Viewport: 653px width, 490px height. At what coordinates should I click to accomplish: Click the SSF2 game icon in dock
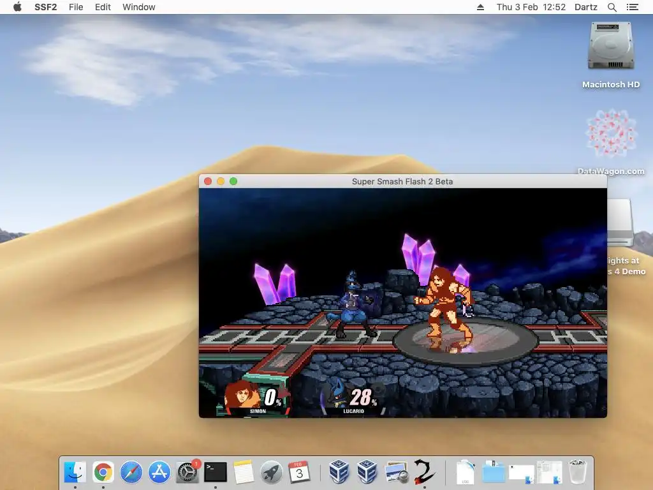pyautogui.click(x=424, y=471)
